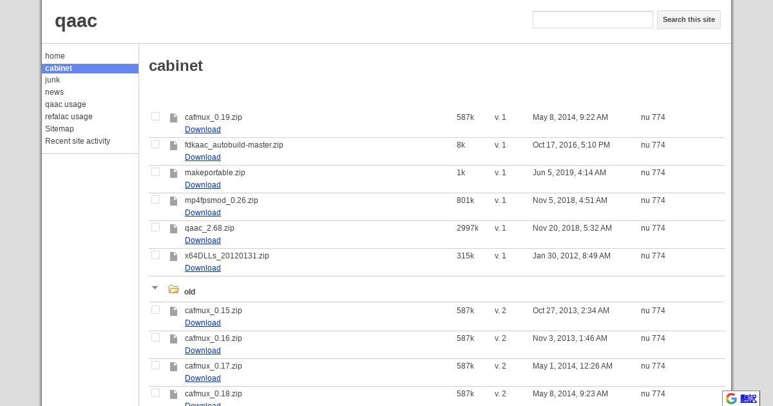Image resolution: width=773 pixels, height=406 pixels.
Task: Click the file icon for mp4fpsmod_0.26.zip
Action: [173, 201]
